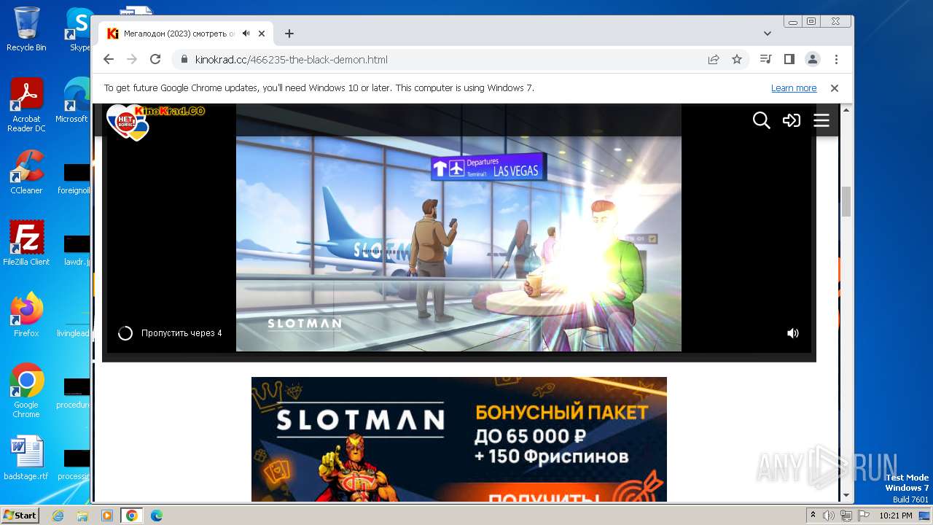This screenshot has height=525, width=933.
Task: Open the Learn more link
Action: [x=794, y=88]
